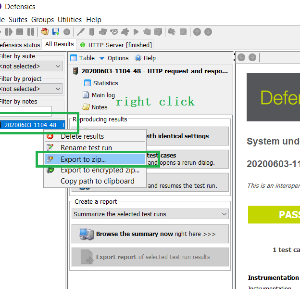Click the grey circled X toolbar icon

(67, 32)
